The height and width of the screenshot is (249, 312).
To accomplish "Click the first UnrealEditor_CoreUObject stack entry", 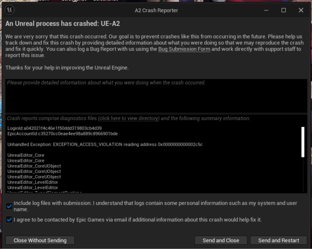I will 34,166.
